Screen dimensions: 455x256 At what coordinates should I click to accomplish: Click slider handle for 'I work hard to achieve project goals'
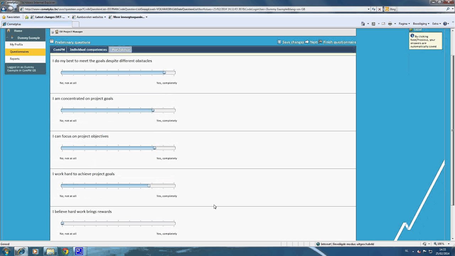(149, 186)
